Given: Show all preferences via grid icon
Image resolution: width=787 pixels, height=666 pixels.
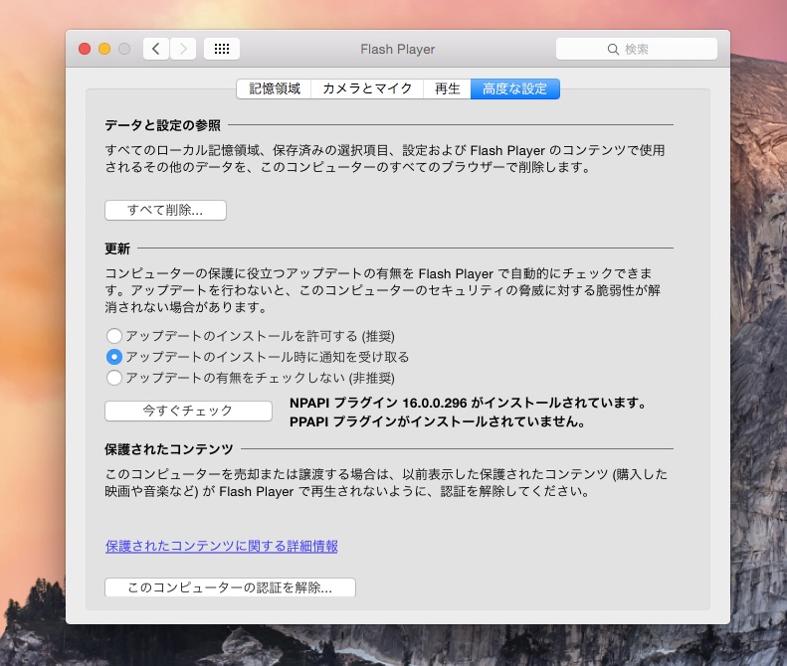Looking at the screenshot, I should pos(221,49).
